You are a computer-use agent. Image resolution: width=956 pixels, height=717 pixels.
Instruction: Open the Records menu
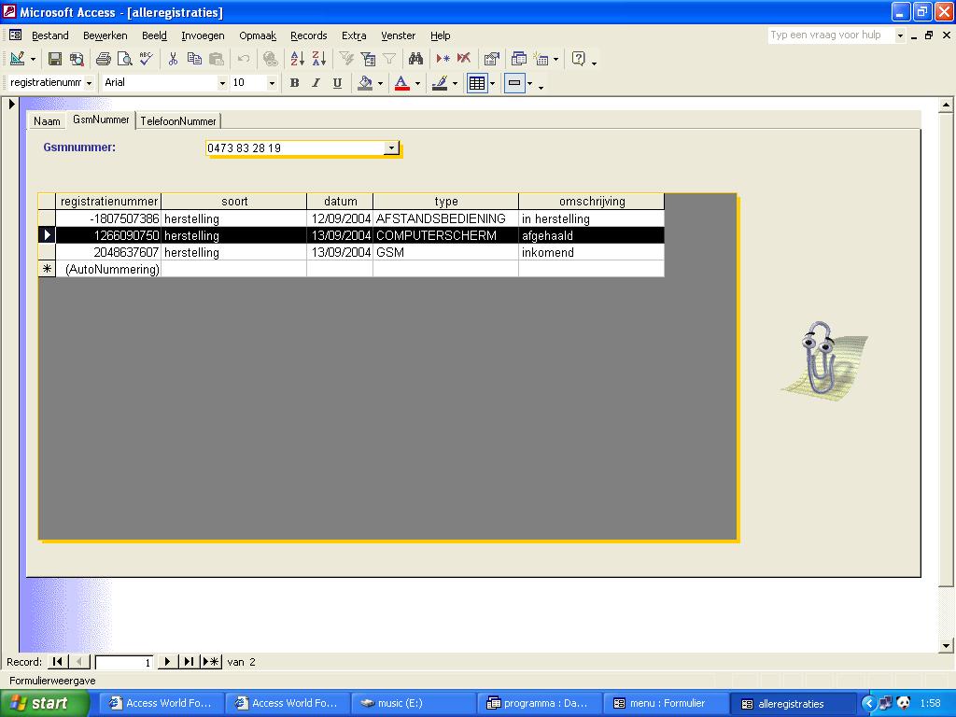coord(308,35)
